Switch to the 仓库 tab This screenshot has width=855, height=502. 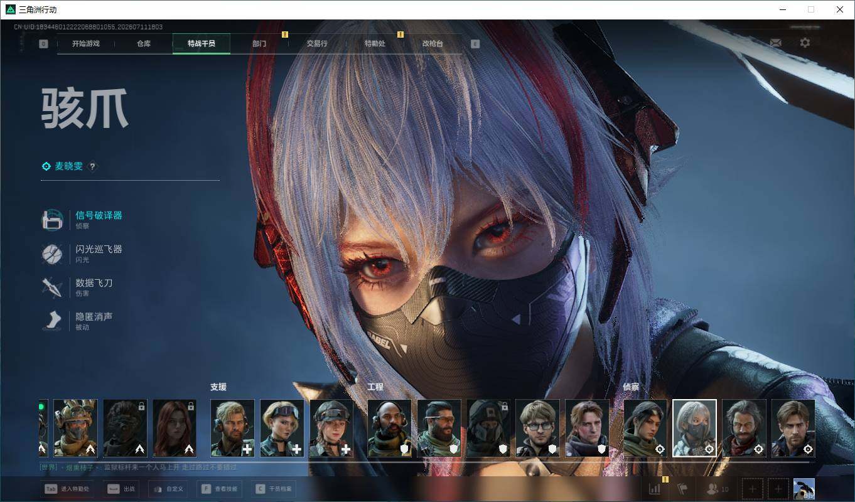[x=144, y=44]
